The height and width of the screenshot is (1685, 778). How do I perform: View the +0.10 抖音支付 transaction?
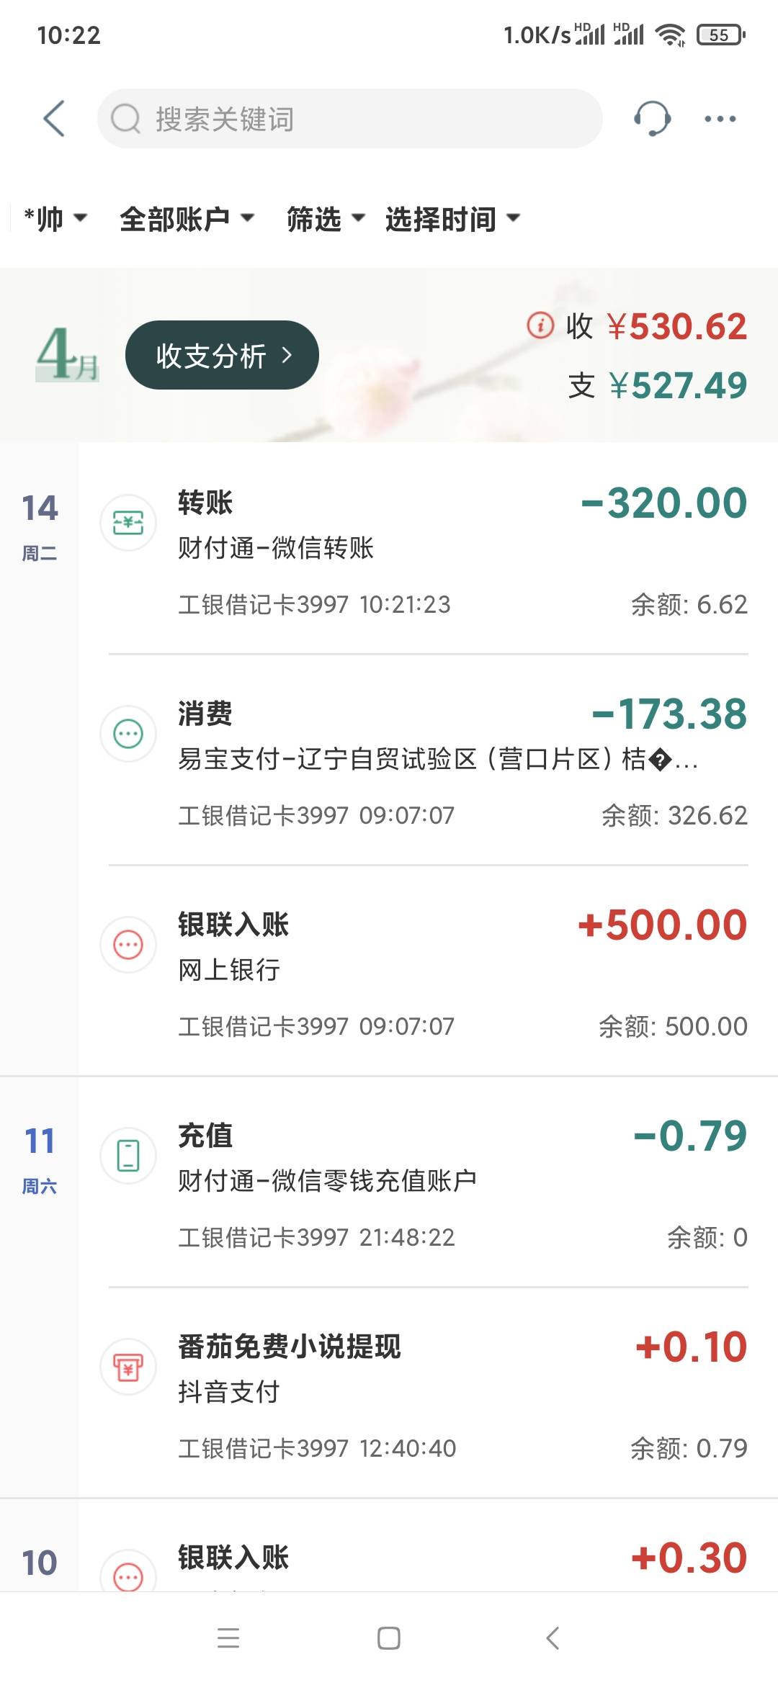click(x=461, y=1392)
